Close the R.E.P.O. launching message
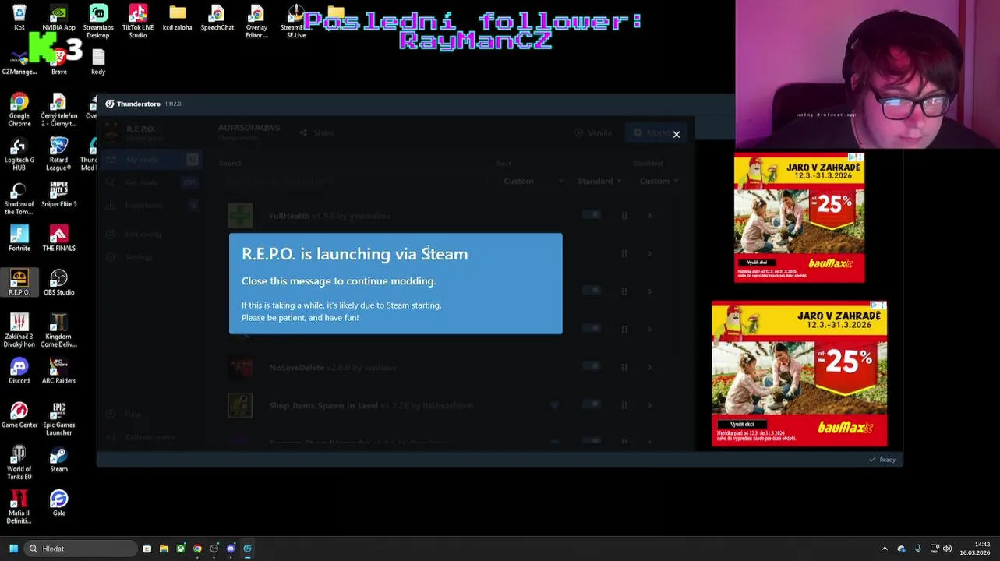The width and height of the screenshot is (1000, 561). click(677, 134)
